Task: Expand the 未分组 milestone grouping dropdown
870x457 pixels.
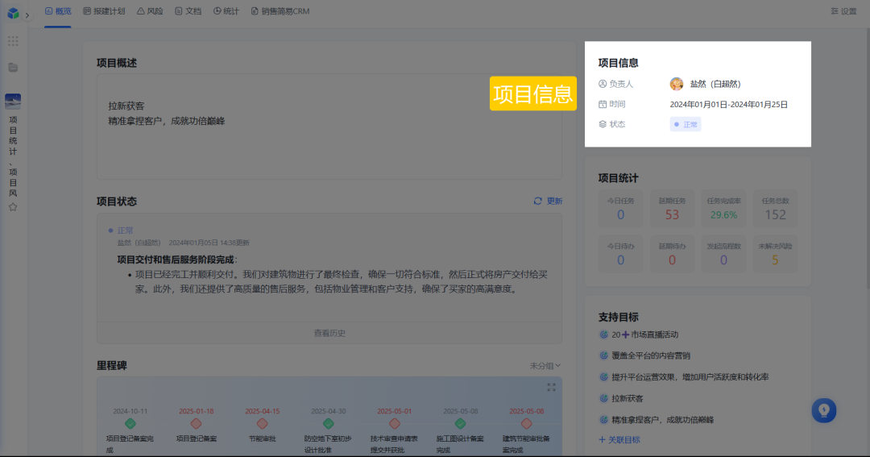Action: click(x=545, y=366)
